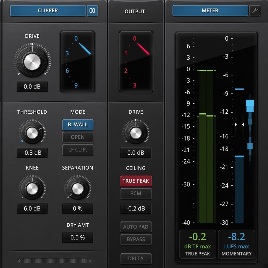This screenshot has width=268, height=268.
Task: Enable AUTO PAD
Action: tap(136, 227)
